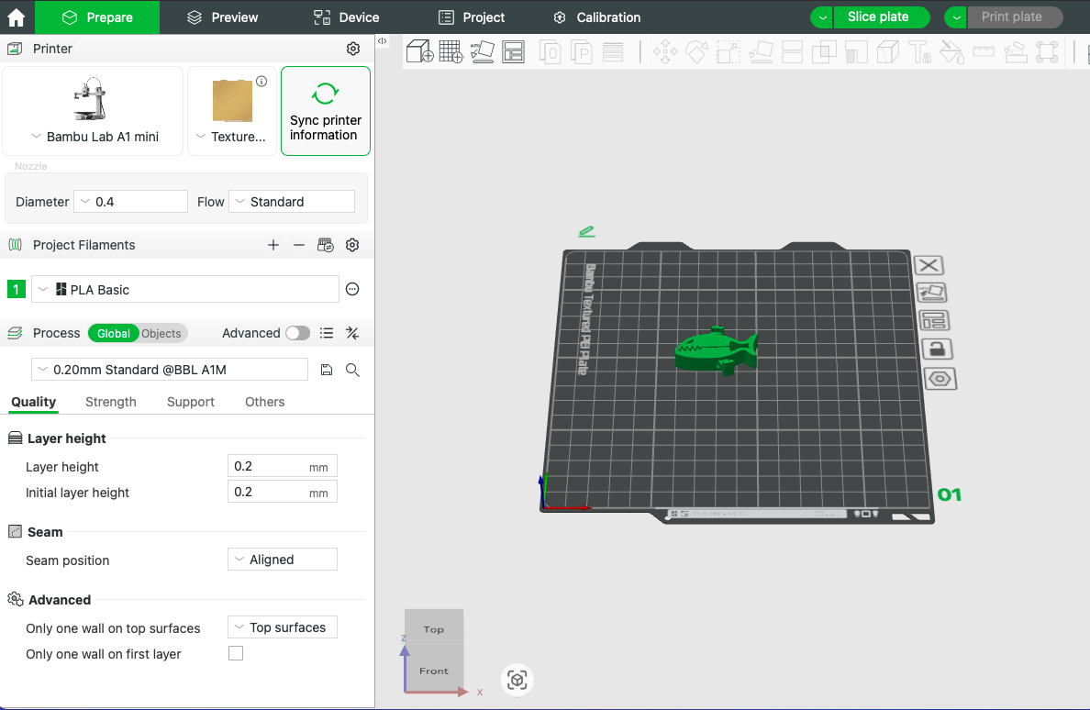Remove plate 01 with the X icon
The width and height of the screenshot is (1090, 710).
pos(929,265)
